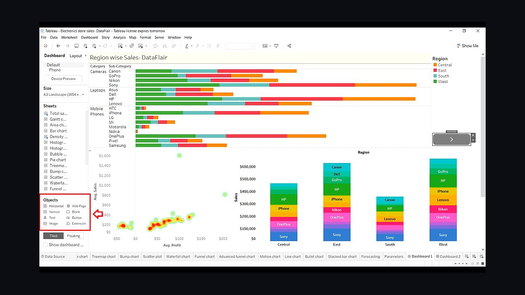Click the New Dashboard icon in the tab bar
This screenshot has width=525, height=295.
[474, 257]
